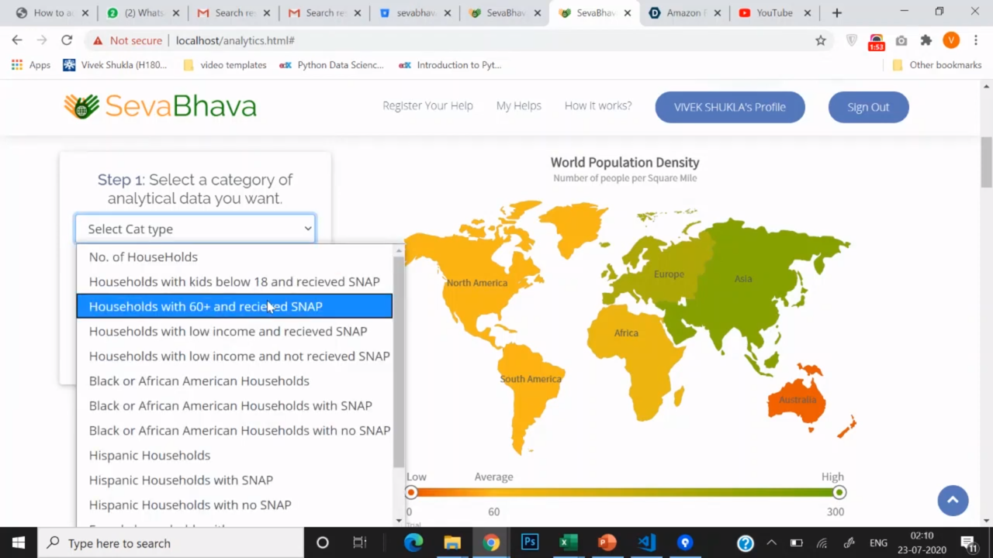Open Microsoft Edge from the taskbar
Image resolution: width=993 pixels, height=558 pixels.
[413, 542]
